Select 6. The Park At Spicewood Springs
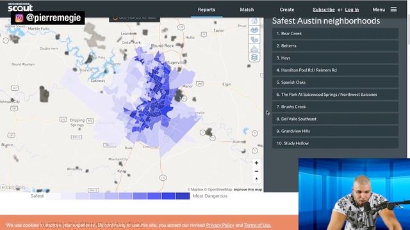The height and width of the screenshot is (230, 410). pyautogui.click(x=335, y=95)
